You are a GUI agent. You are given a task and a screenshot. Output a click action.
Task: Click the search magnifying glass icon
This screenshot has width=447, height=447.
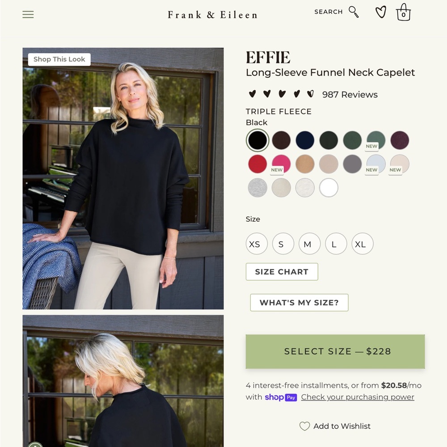[x=354, y=12]
